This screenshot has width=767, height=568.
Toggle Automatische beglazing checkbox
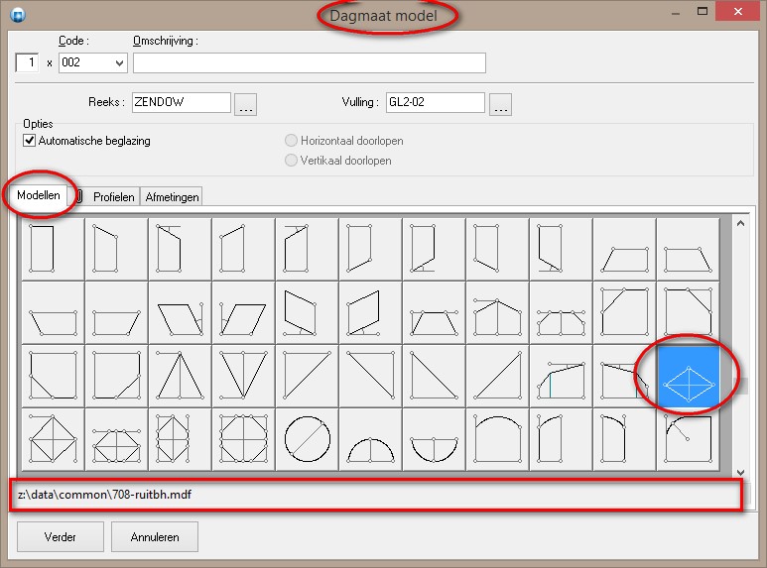point(30,141)
